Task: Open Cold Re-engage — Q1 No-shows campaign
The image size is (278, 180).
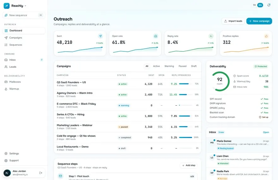Action: click(128, 137)
